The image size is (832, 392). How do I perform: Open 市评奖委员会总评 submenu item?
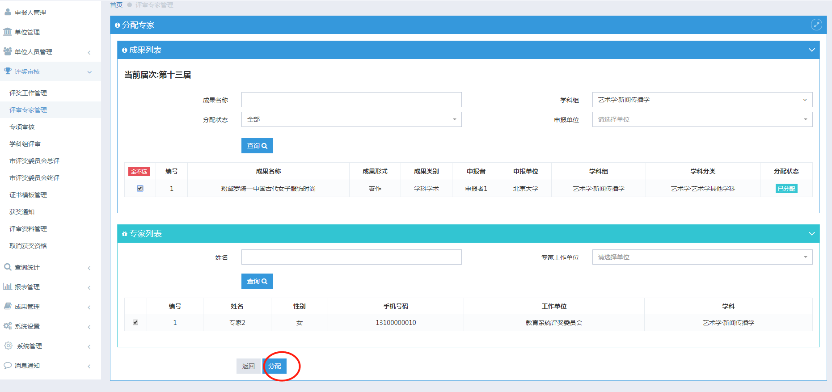(34, 161)
